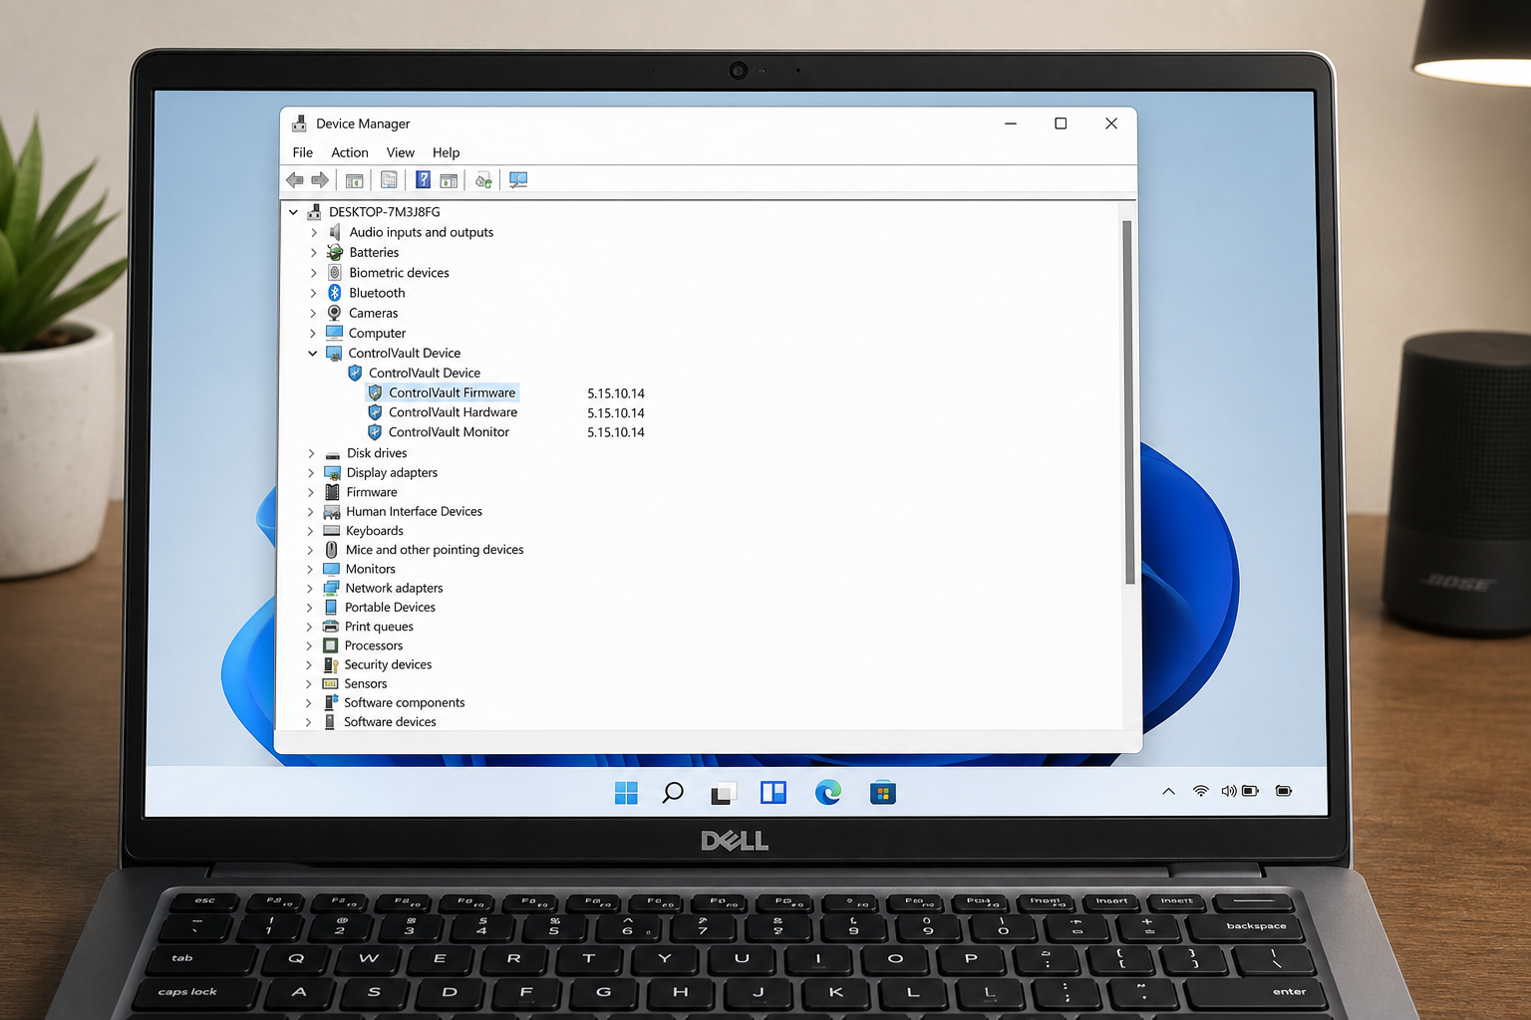Screen dimensions: 1531x1020
Task: Select the Processors row
Action: (x=374, y=645)
